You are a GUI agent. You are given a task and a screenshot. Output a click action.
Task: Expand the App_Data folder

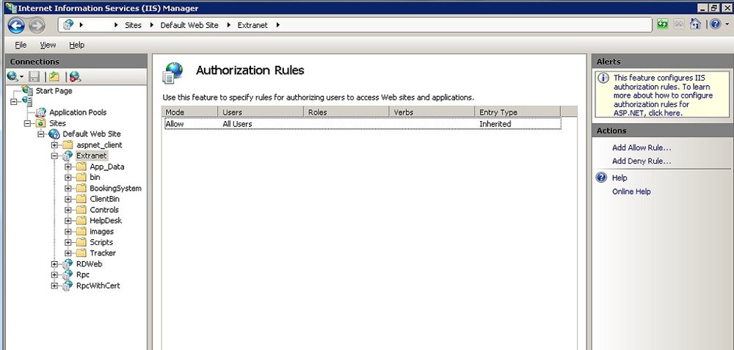pyautogui.click(x=68, y=167)
